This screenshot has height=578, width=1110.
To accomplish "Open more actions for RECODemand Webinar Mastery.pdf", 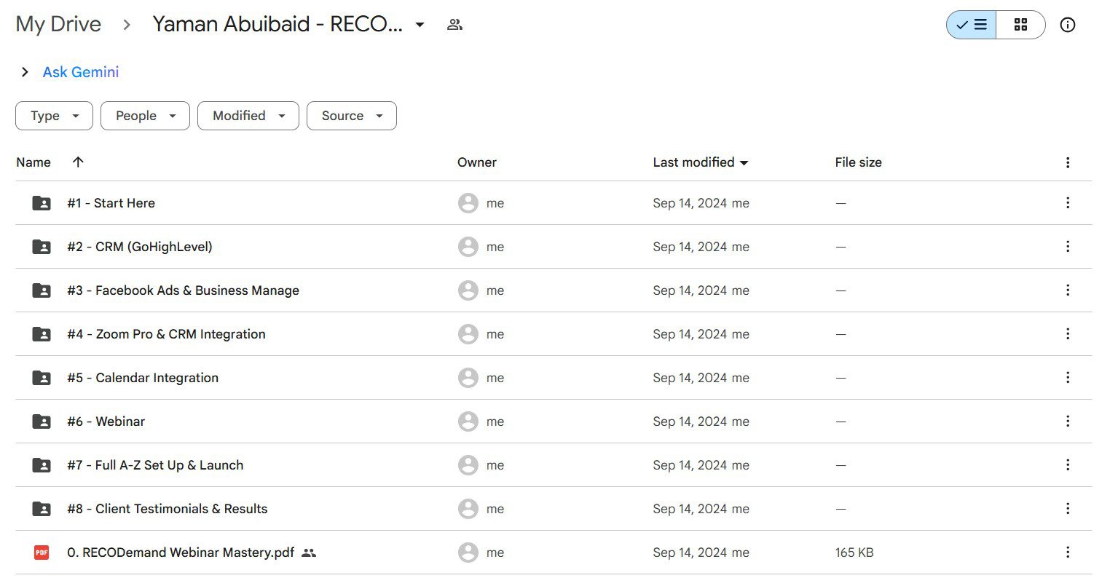I will (x=1068, y=553).
